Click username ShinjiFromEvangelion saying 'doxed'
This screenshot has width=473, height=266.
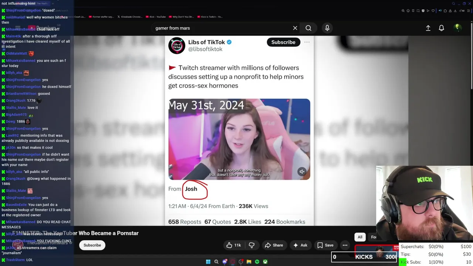(x=23, y=10)
